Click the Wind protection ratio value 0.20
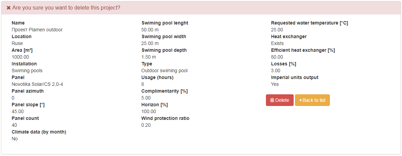The height and width of the screenshot is (156, 402). 146,125
